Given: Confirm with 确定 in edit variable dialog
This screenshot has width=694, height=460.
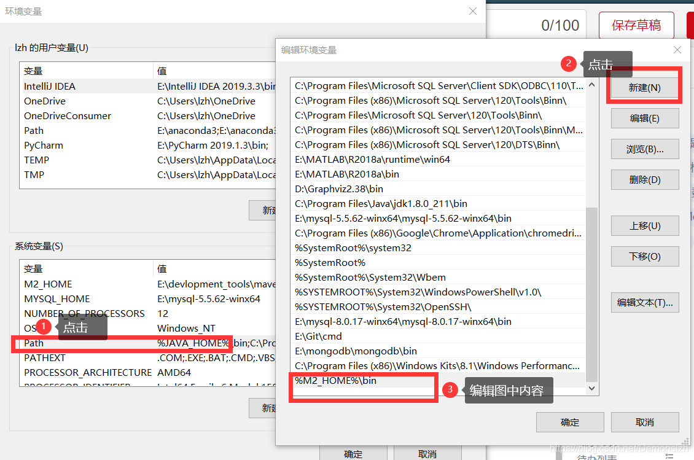Looking at the screenshot, I should pyautogui.click(x=569, y=423).
